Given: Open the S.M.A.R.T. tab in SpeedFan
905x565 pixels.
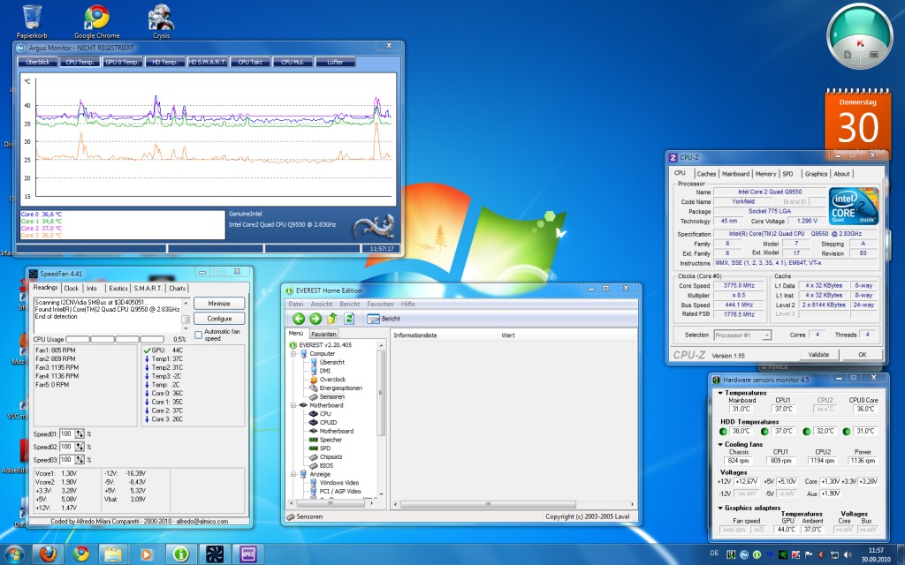Looking at the screenshot, I should click(148, 289).
